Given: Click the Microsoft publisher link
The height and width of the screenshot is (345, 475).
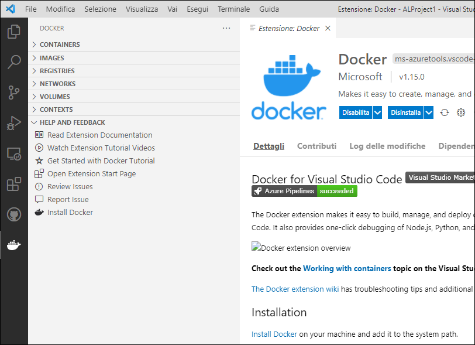Looking at the screenshot, I should (360, 77).
